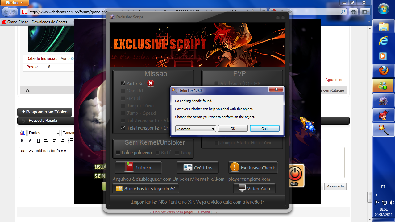Image resolution: width=395 pixels, height=222 pixels.
Task: Show hidden tray icons arrow
Action: 376,195
